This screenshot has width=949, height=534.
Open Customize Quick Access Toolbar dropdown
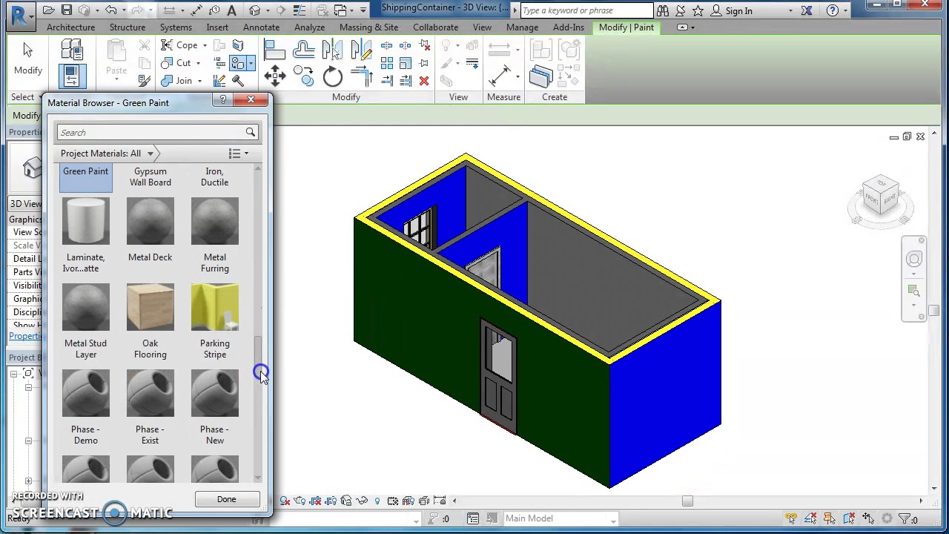[x=363, y=10]
